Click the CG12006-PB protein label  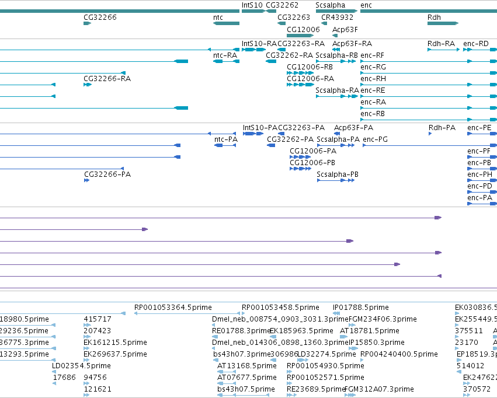pos(312,163)
